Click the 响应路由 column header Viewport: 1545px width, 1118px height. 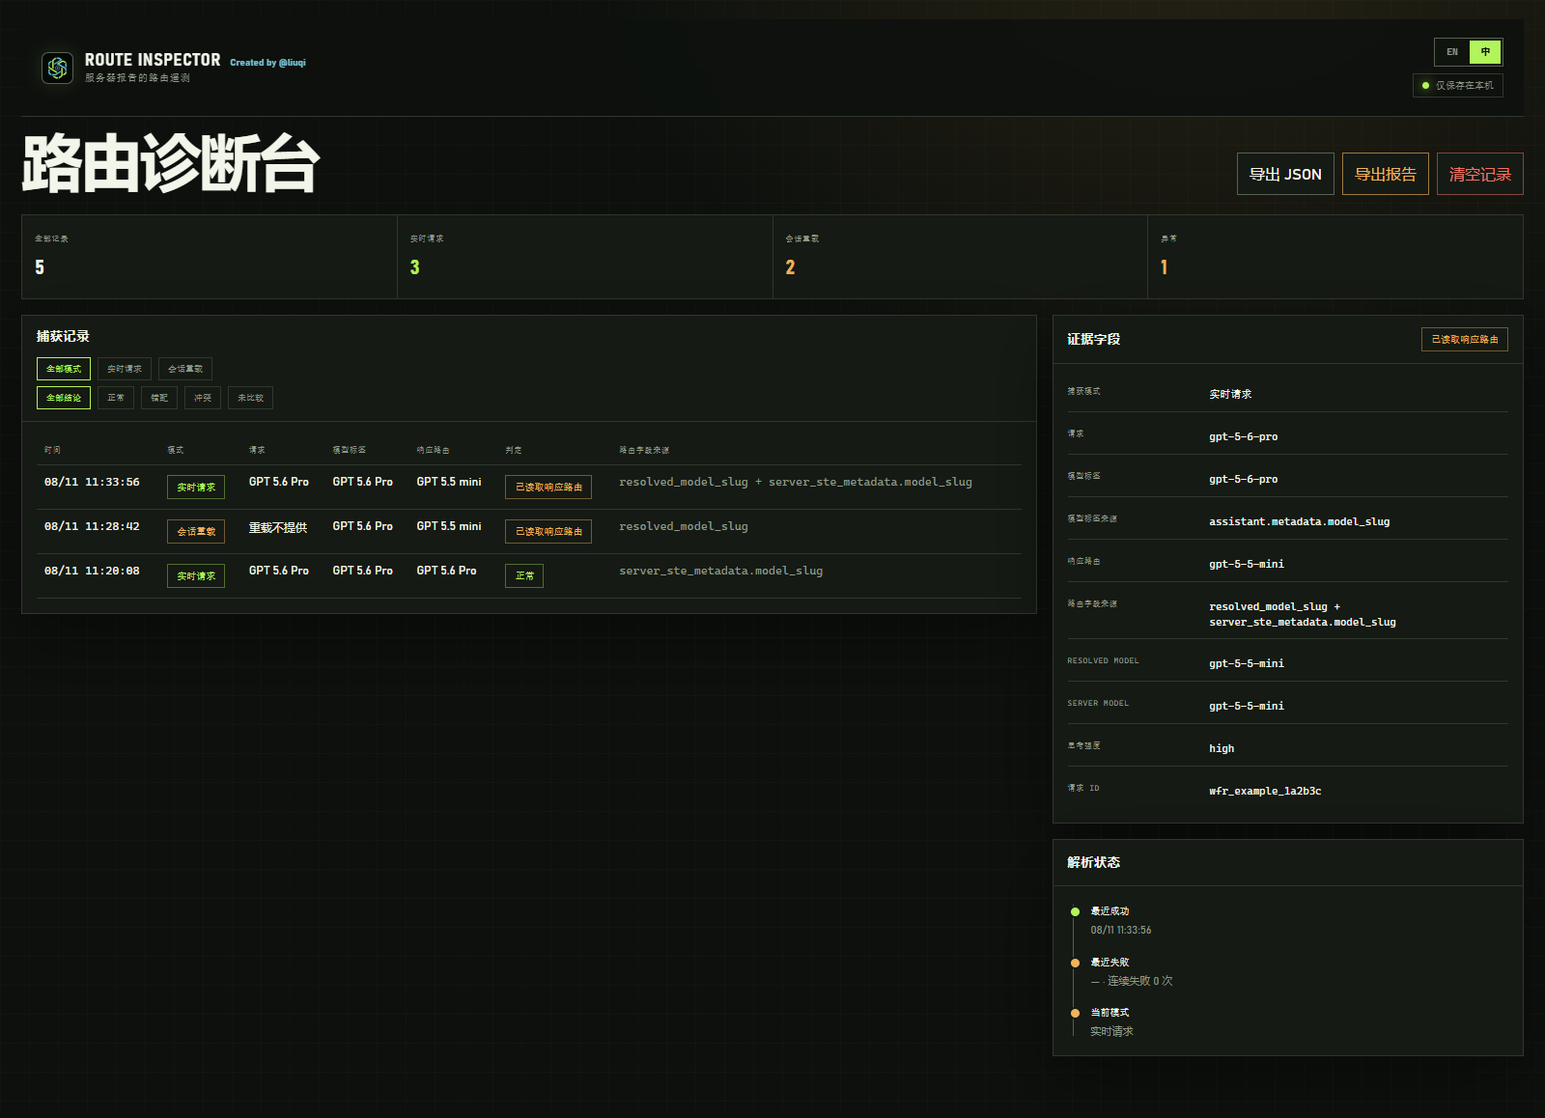pos(433,450)
